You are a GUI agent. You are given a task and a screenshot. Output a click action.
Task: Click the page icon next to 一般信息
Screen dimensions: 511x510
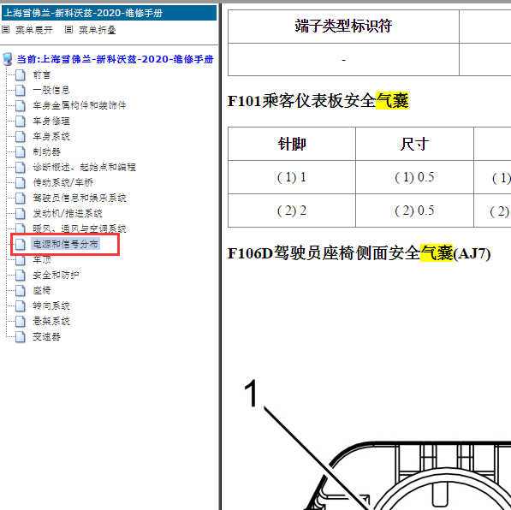[21, 90]
